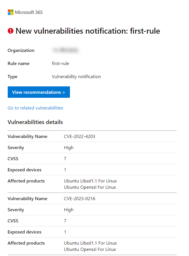Follow Go to related vulnerabilities link
The image size is (189, 256).
(x=35, y=108)
